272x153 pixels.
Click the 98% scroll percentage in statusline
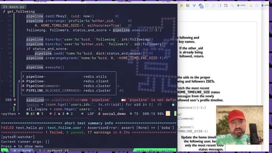[161, 114]
